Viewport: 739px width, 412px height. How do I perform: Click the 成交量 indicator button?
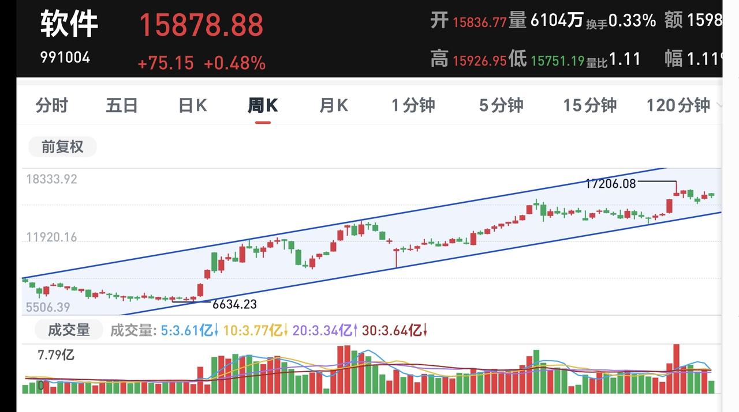click(x=69, y=330)
